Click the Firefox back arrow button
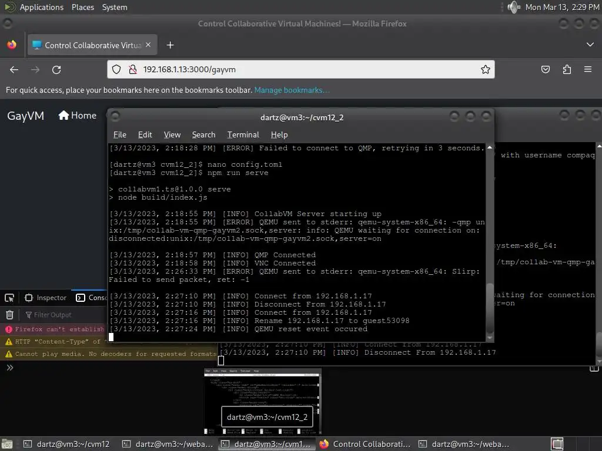Viewport: 602px width, 451px height. [14, 70]
